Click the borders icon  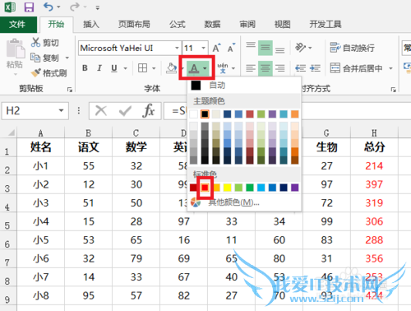click(142, 67)
